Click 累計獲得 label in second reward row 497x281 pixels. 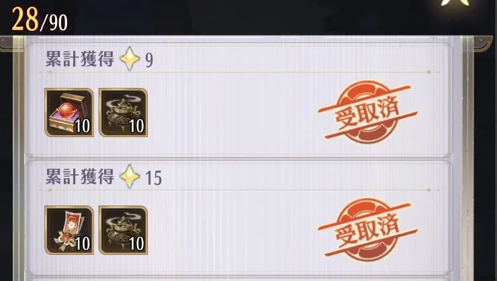click(79, 176)
